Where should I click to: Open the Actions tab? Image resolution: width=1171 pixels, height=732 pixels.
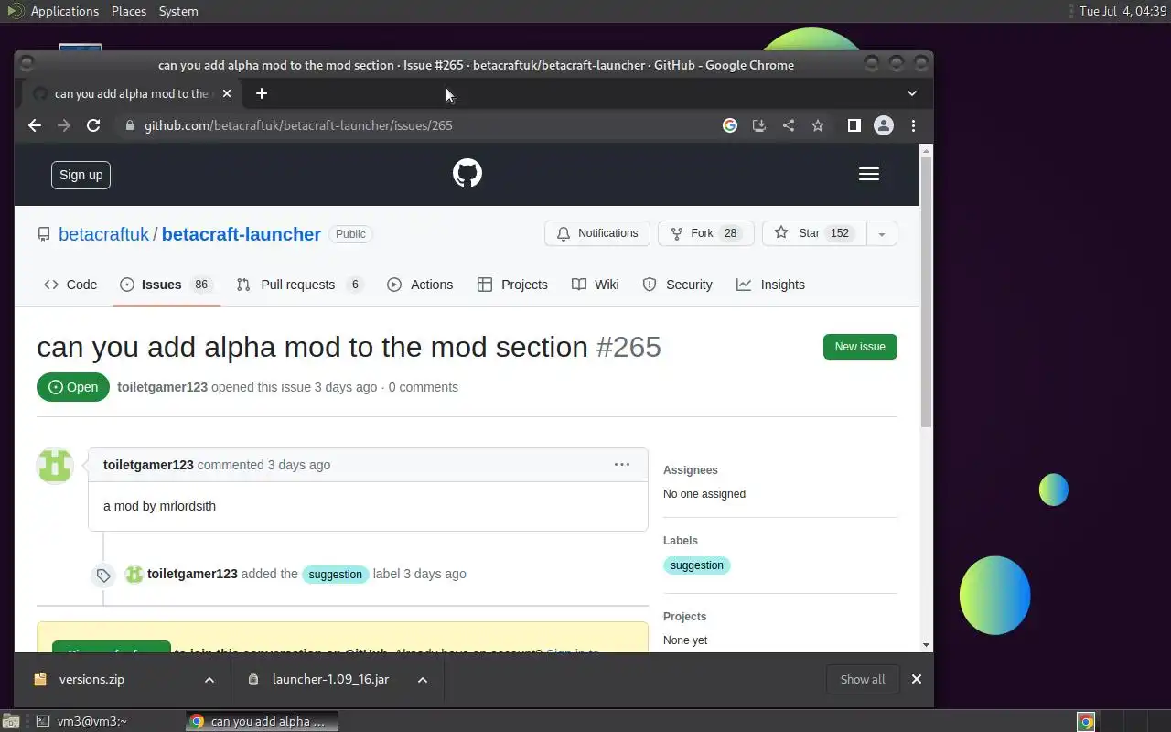tap(420, 285)
